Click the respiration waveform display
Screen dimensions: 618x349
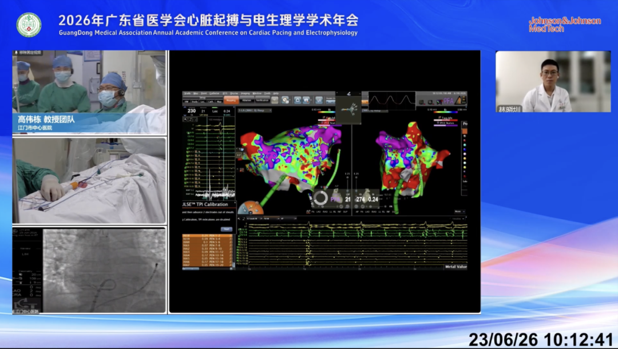coord(392,101)
